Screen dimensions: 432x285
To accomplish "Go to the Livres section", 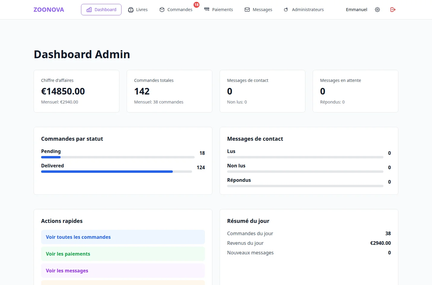I will click(138, 10).
